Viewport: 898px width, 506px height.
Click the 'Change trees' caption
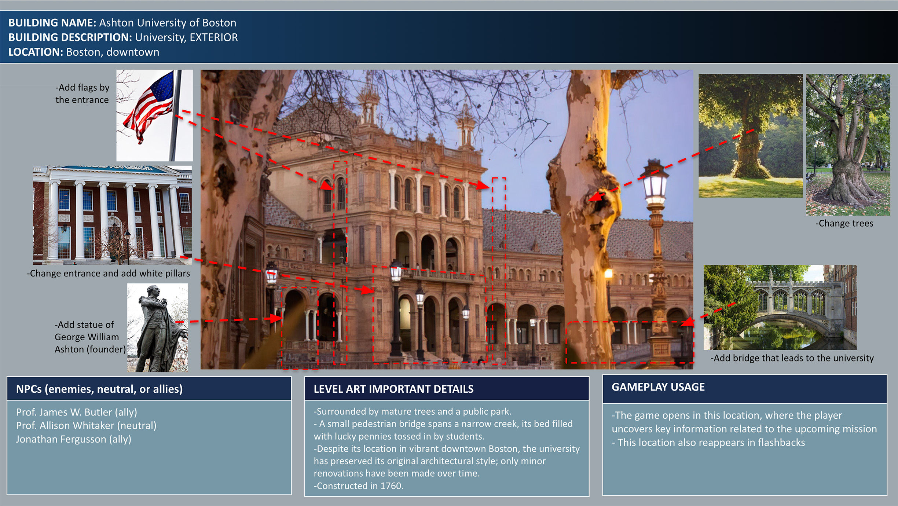coord(844,223)
